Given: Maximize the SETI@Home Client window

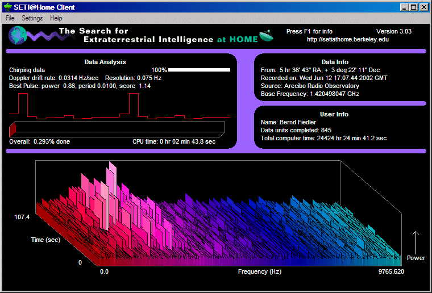Looking at the screenshot, I should (x=414, y=7).
